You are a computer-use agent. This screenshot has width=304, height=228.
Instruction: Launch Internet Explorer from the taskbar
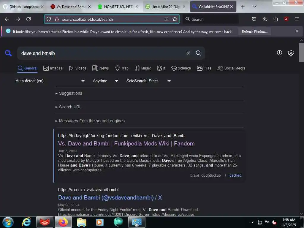click(26, 222)
